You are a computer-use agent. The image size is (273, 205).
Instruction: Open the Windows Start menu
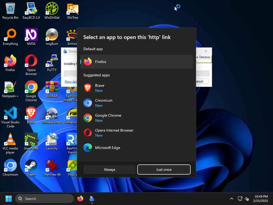click(x=9, y=199)
